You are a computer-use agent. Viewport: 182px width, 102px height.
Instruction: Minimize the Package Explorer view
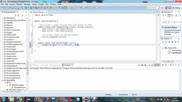click(x=23, y=12)
